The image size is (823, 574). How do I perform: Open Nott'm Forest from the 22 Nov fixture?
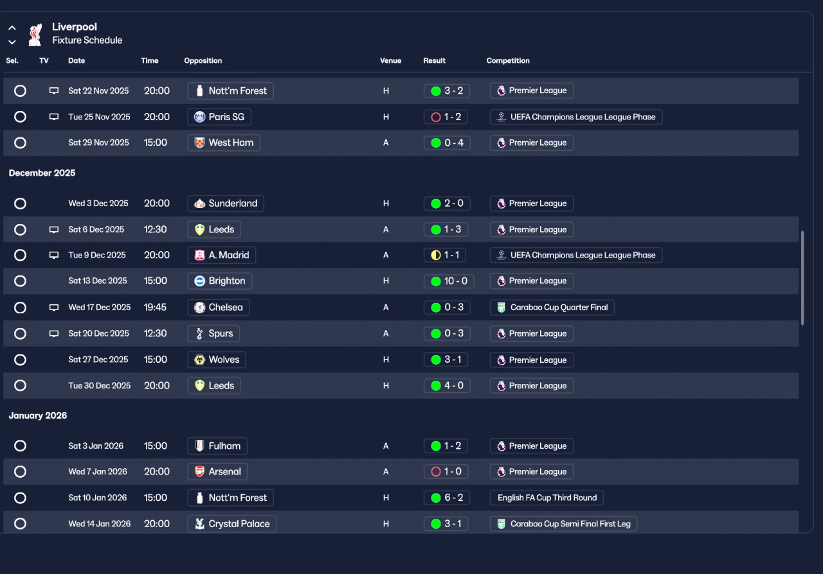click(231, 91)
